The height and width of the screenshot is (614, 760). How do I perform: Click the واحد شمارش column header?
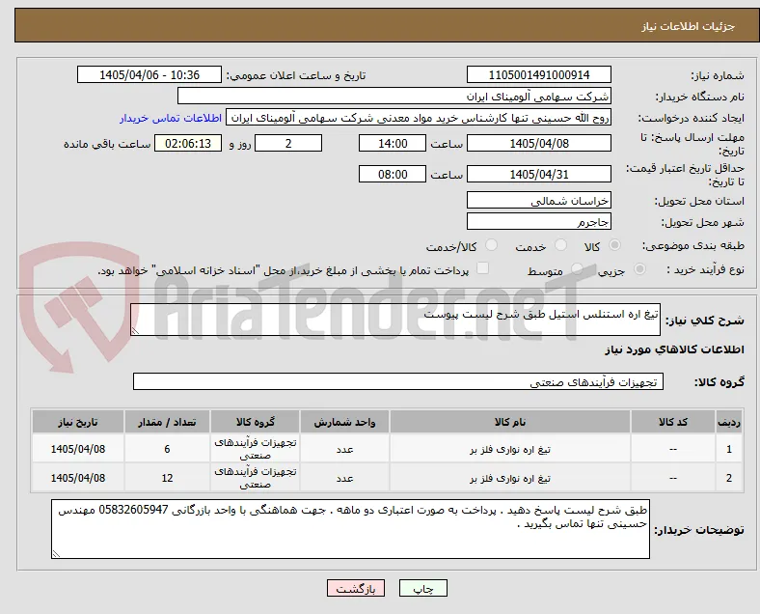[x=344, y=422]
